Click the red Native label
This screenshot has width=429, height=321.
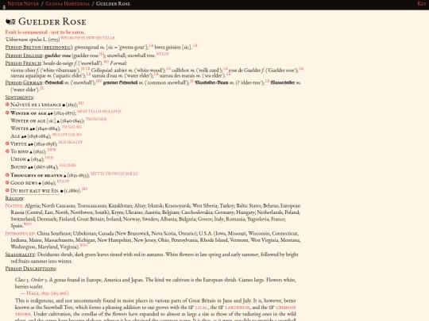pos(14,206)
